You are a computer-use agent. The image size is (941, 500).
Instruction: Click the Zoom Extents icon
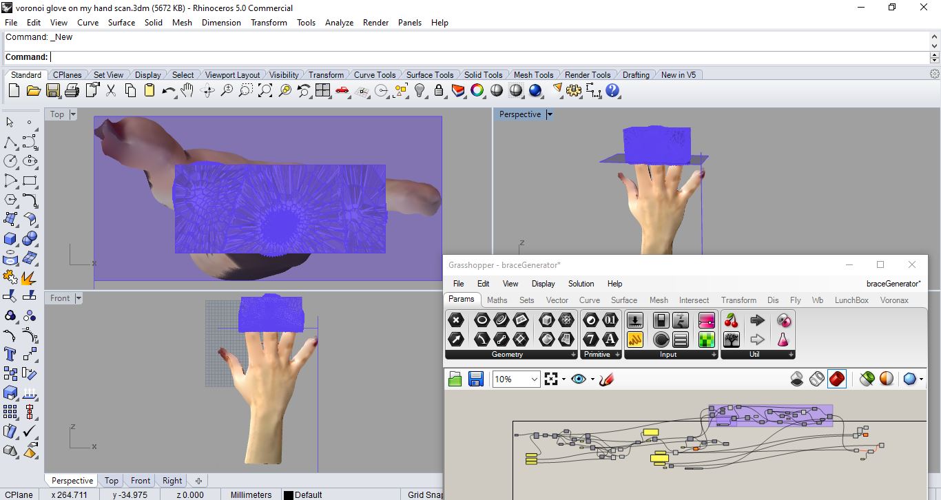click(265, 90)
